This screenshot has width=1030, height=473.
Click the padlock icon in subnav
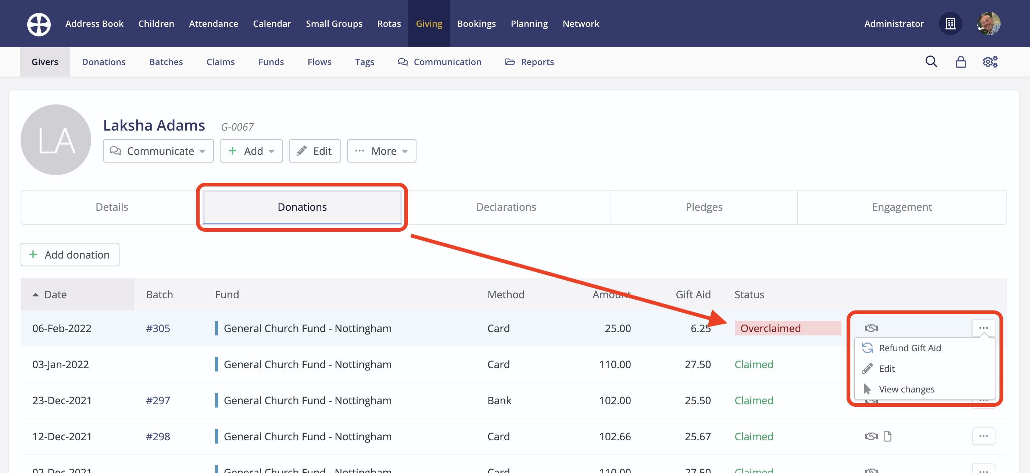(961, 62)
